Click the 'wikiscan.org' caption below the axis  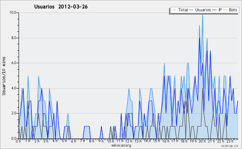(x=121, y=145)
